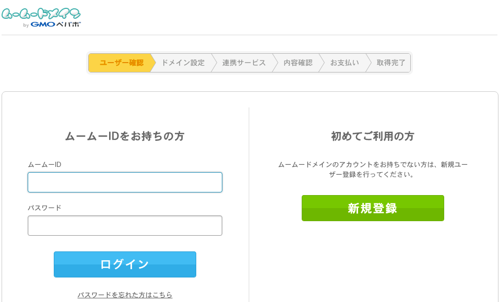Click the blue ログイン button
Screen dimensions: 499x302
tap(125, 264)
